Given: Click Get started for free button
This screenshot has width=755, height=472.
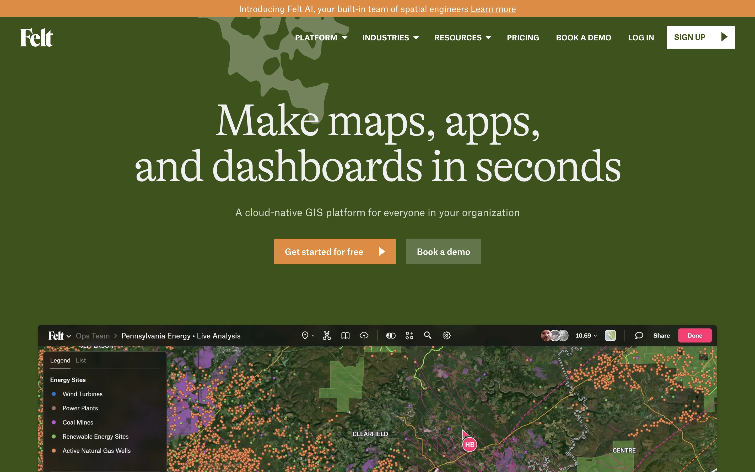Looking at the screenshot, I should click(335, 252).
